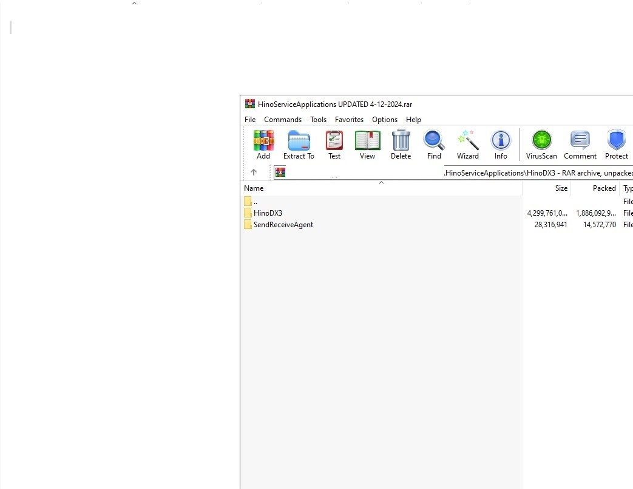Select the HinoDX3 folder icon

point(248,213)
